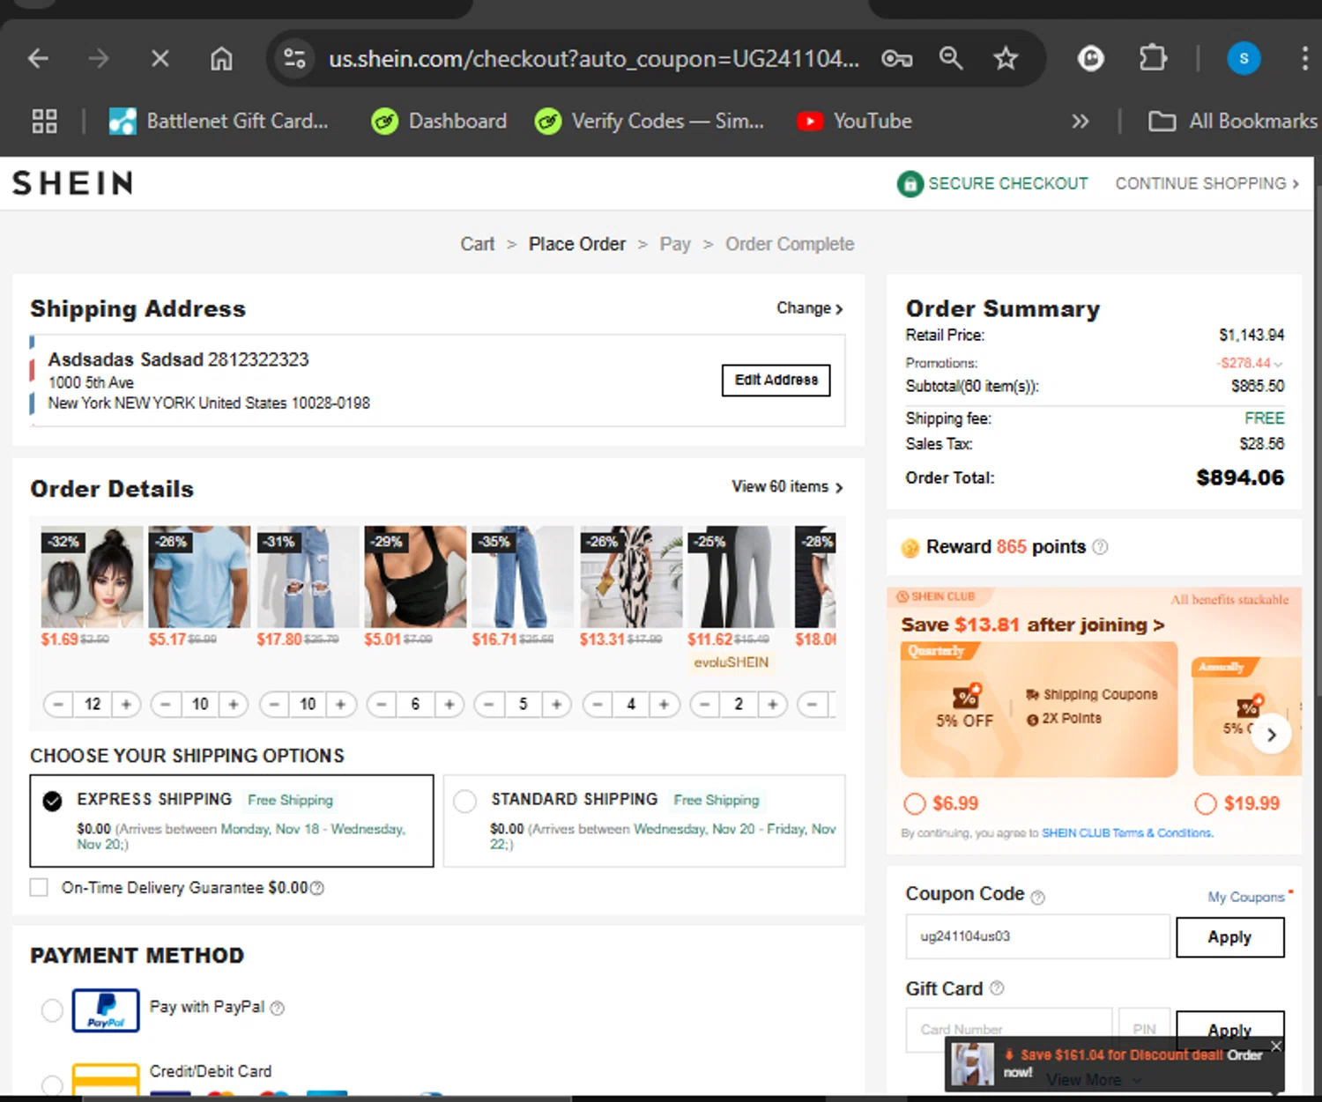Close the discount deal popup
This screenshot has height=1102, width=1322.
click(1276, 1046)
